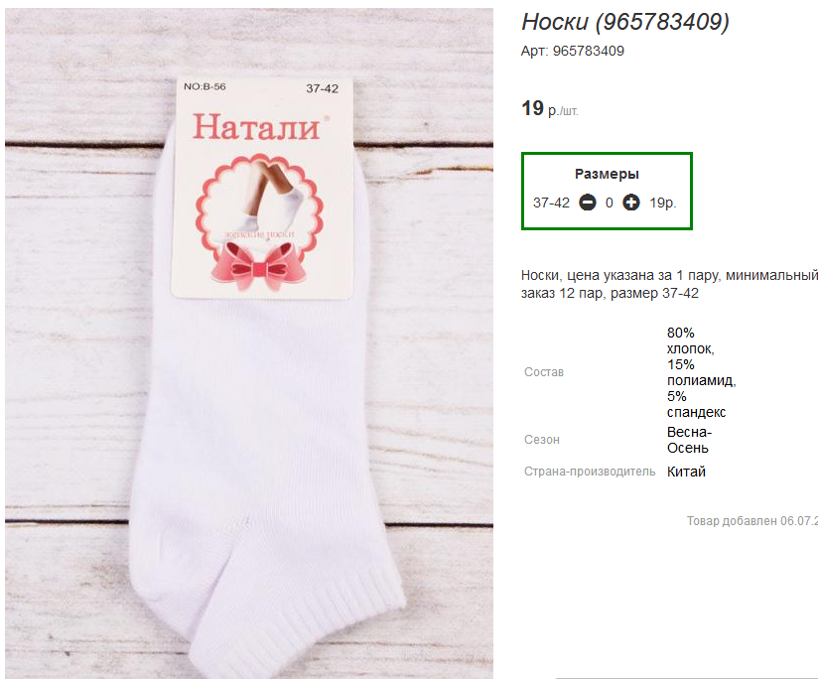Screen dimensions: 818x679
Task: Click the Натали brand name on the label
Action: [x=255, y=127]
